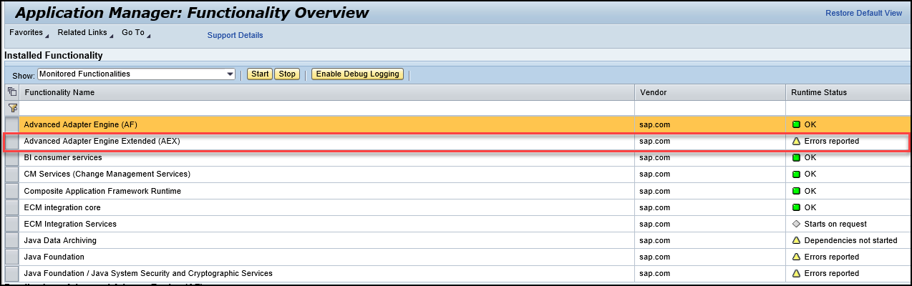Screen dimensions: 912x286
Task: Click the Stop button
Action: click(x=286, y=74)
